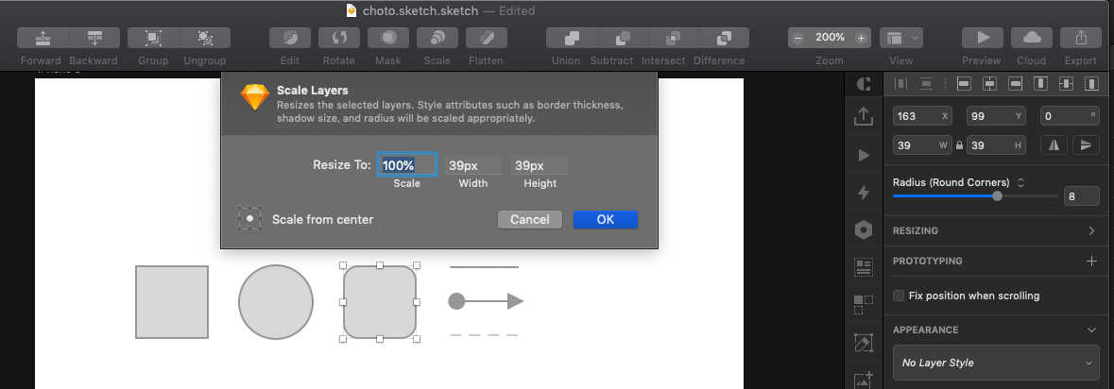Image resolution: width=1114 pixels, height=389 pixels.
Task: Click the lightning bolt icon in side strip
Action: pos(864,193)
